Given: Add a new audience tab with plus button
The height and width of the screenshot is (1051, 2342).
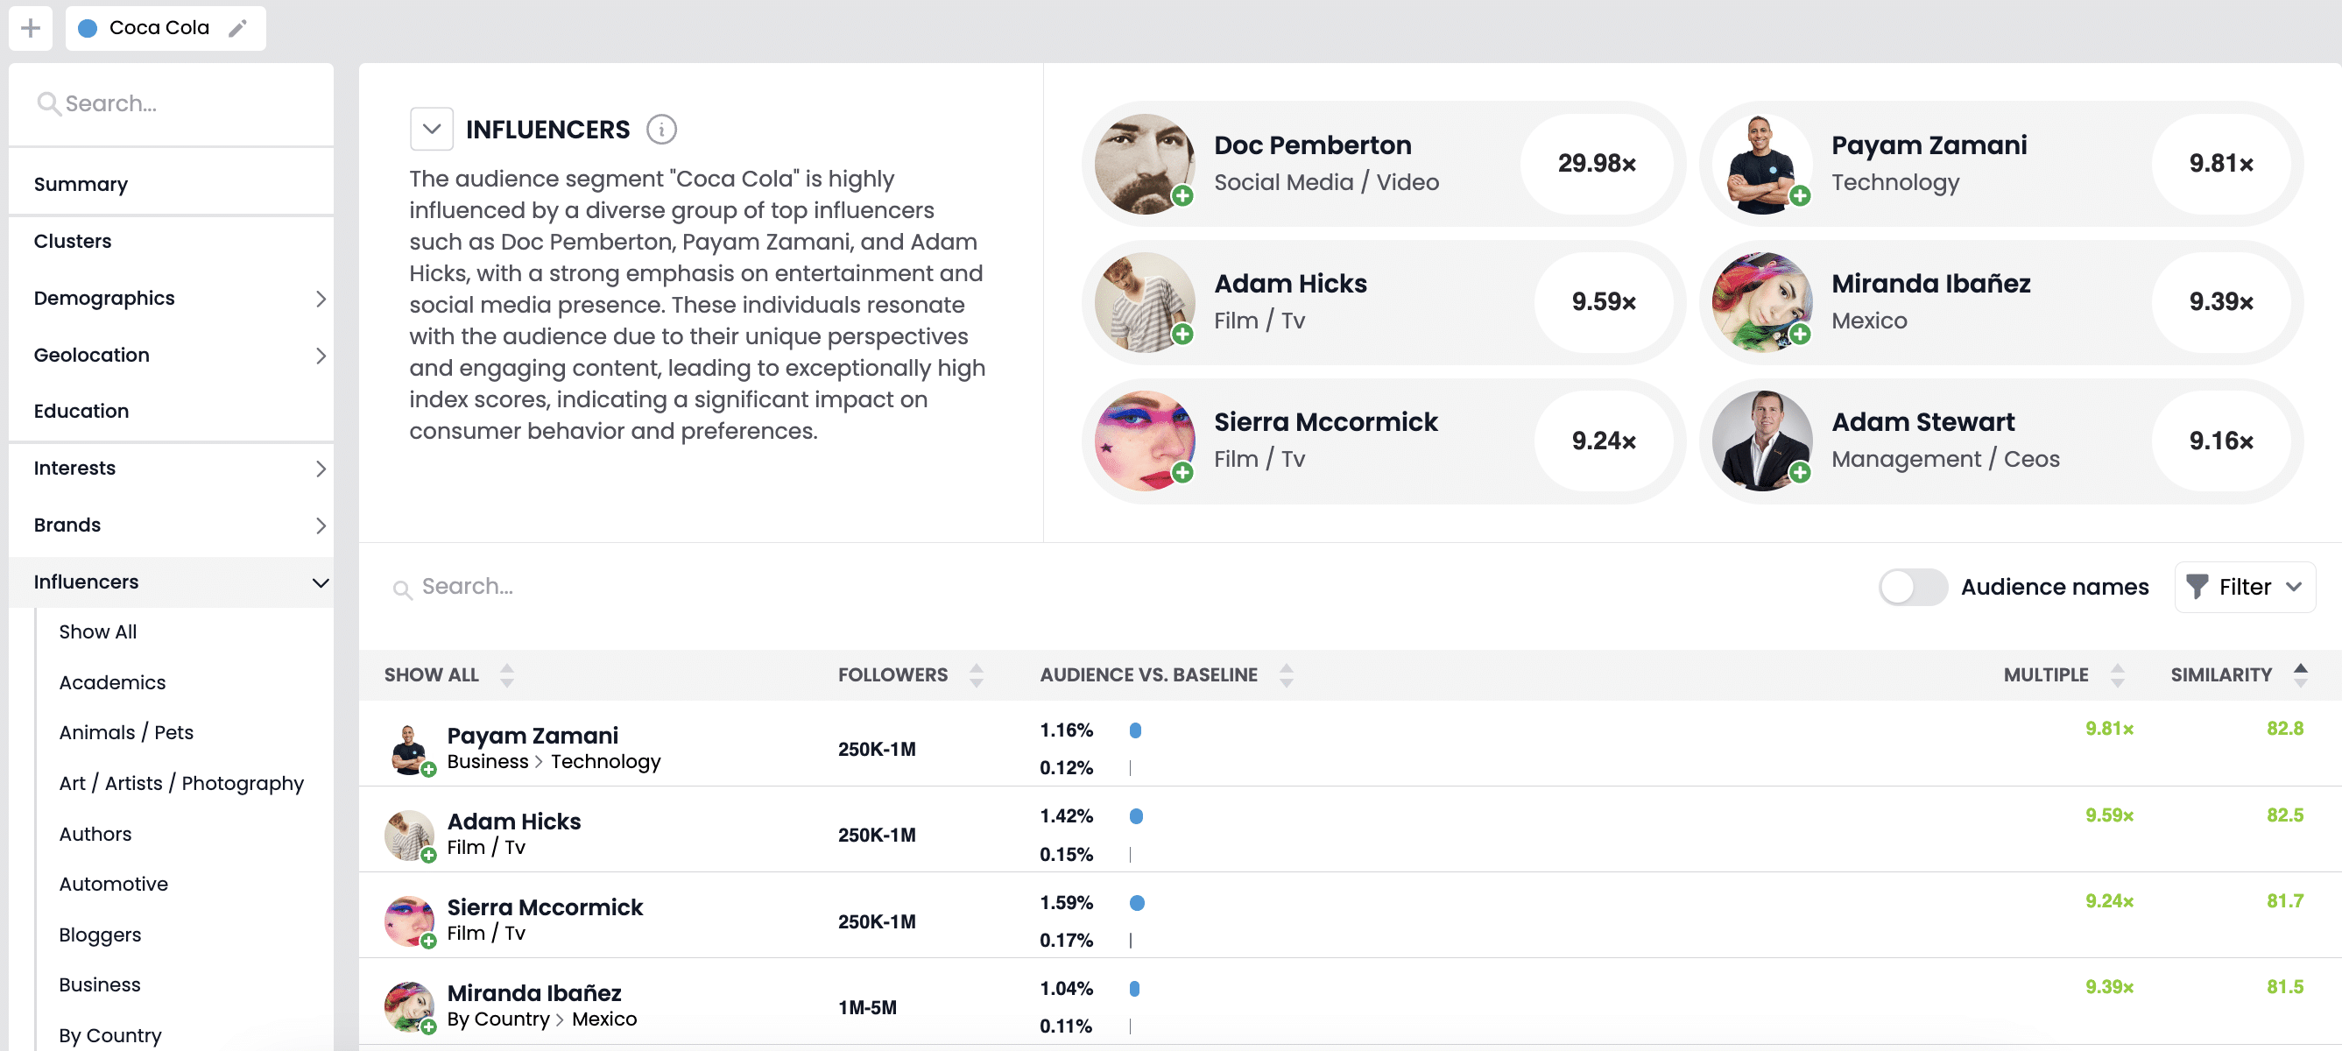Looking at the screenshot, I should click(x=30, y=28).
